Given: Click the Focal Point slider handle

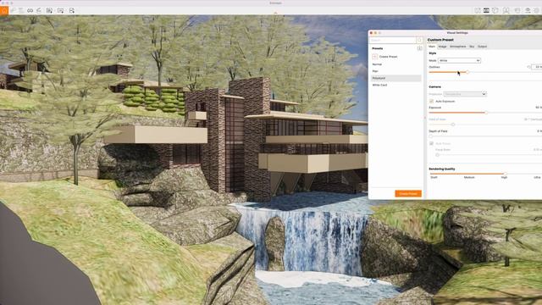Looking at the screenshot, I should (x=437, y=155).
